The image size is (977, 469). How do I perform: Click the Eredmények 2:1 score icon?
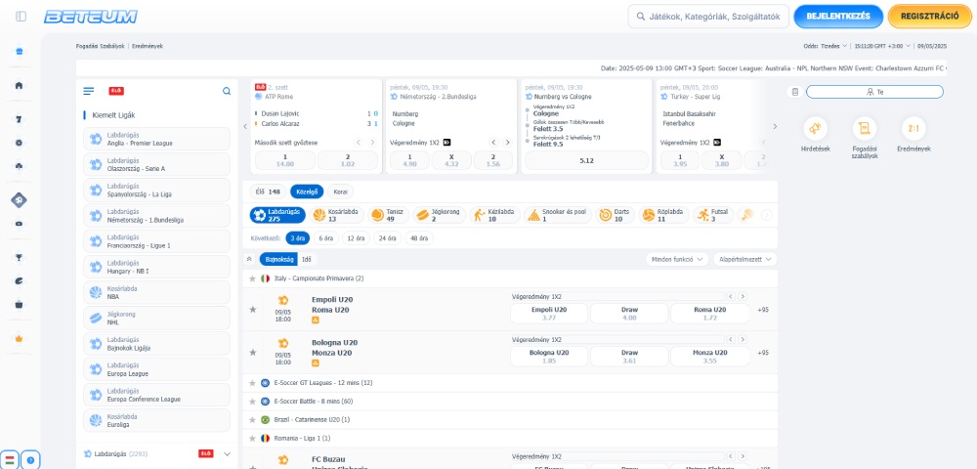[914, 128]
